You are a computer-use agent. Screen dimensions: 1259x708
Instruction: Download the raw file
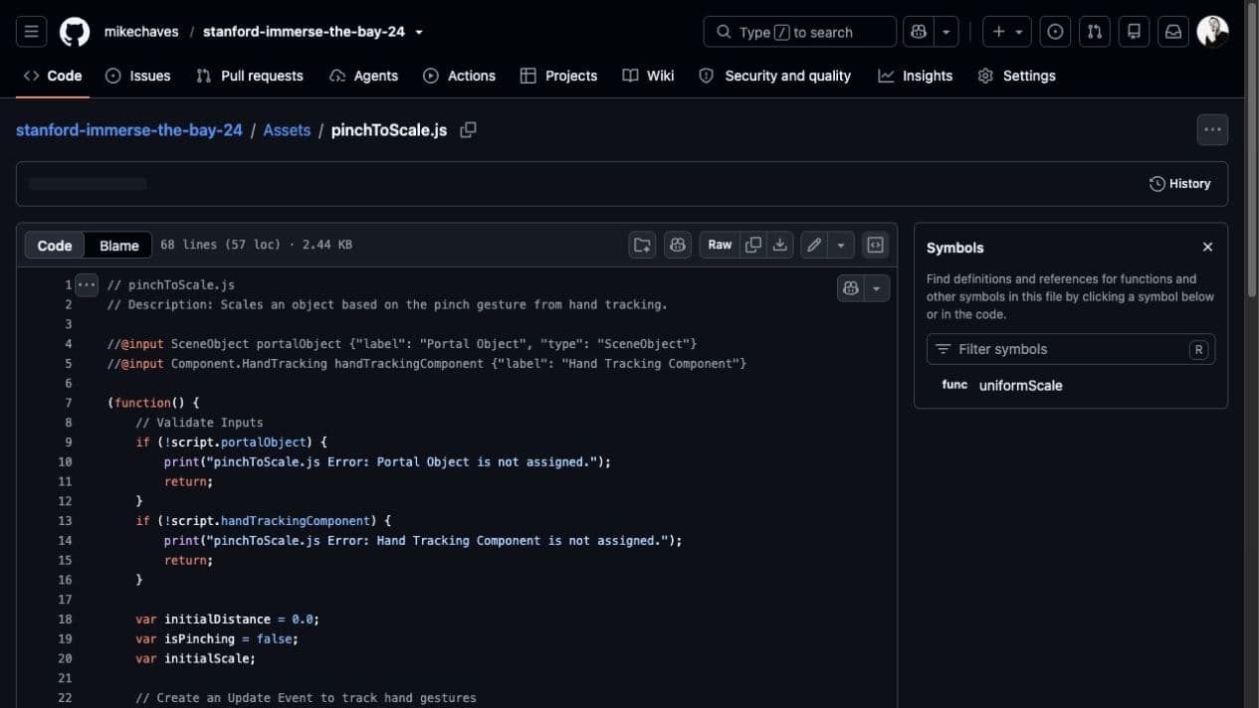[781, 245]
